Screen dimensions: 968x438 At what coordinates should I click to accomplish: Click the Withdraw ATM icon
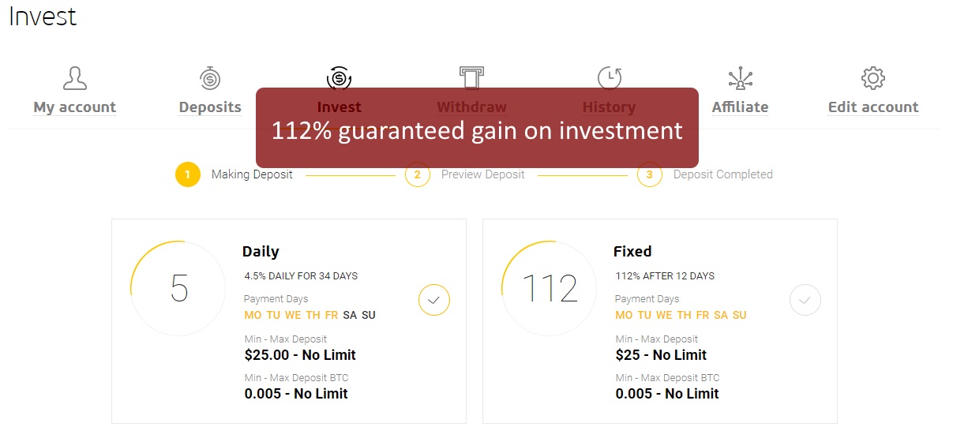[x=472, y=78]
